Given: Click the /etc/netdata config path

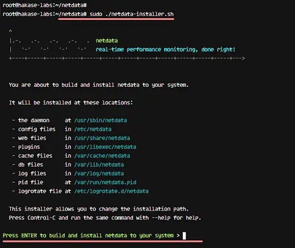Looking at the screenshot, I should tap(93, 129).
